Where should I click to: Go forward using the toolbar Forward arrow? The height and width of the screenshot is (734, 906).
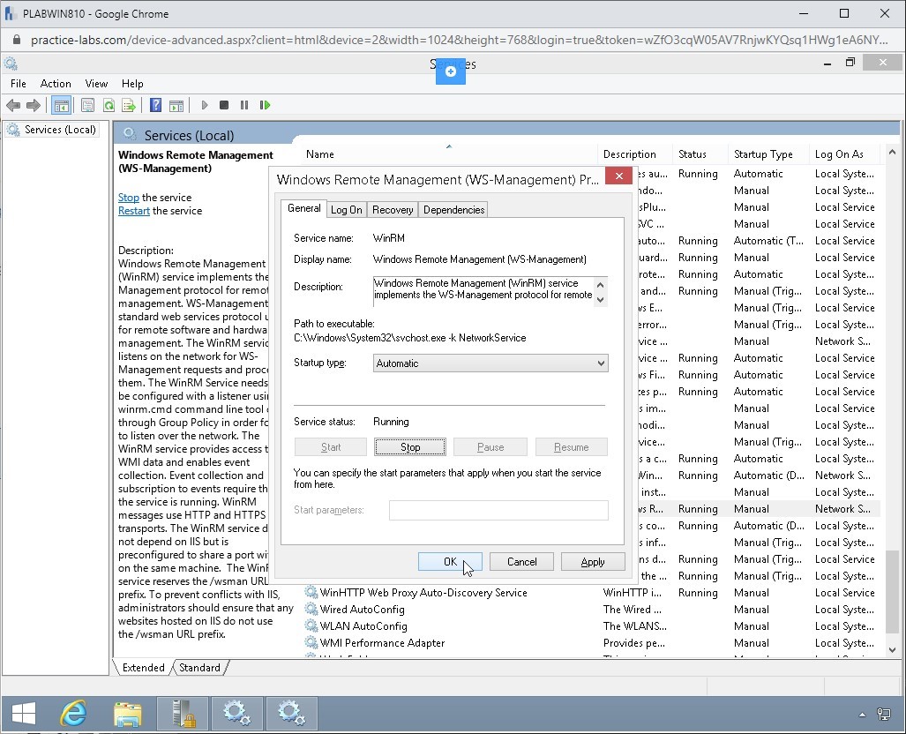[x=34, y=105]
